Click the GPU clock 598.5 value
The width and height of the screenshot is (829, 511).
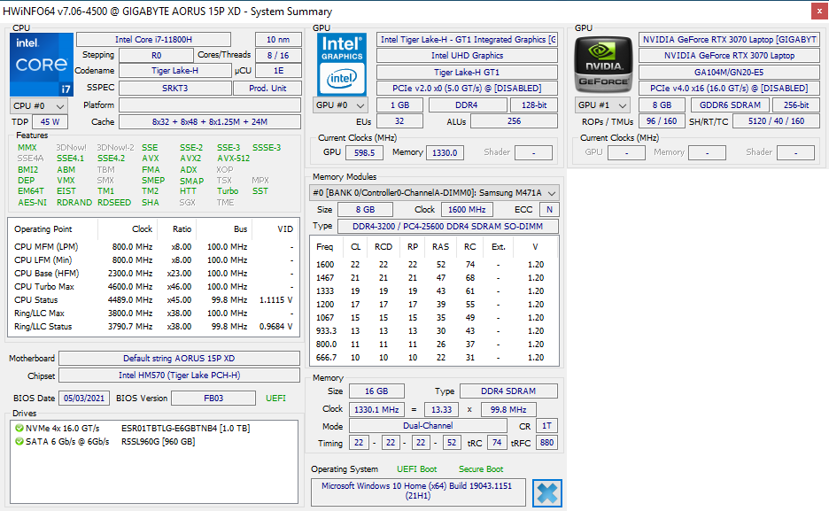[x=364, y=152]
